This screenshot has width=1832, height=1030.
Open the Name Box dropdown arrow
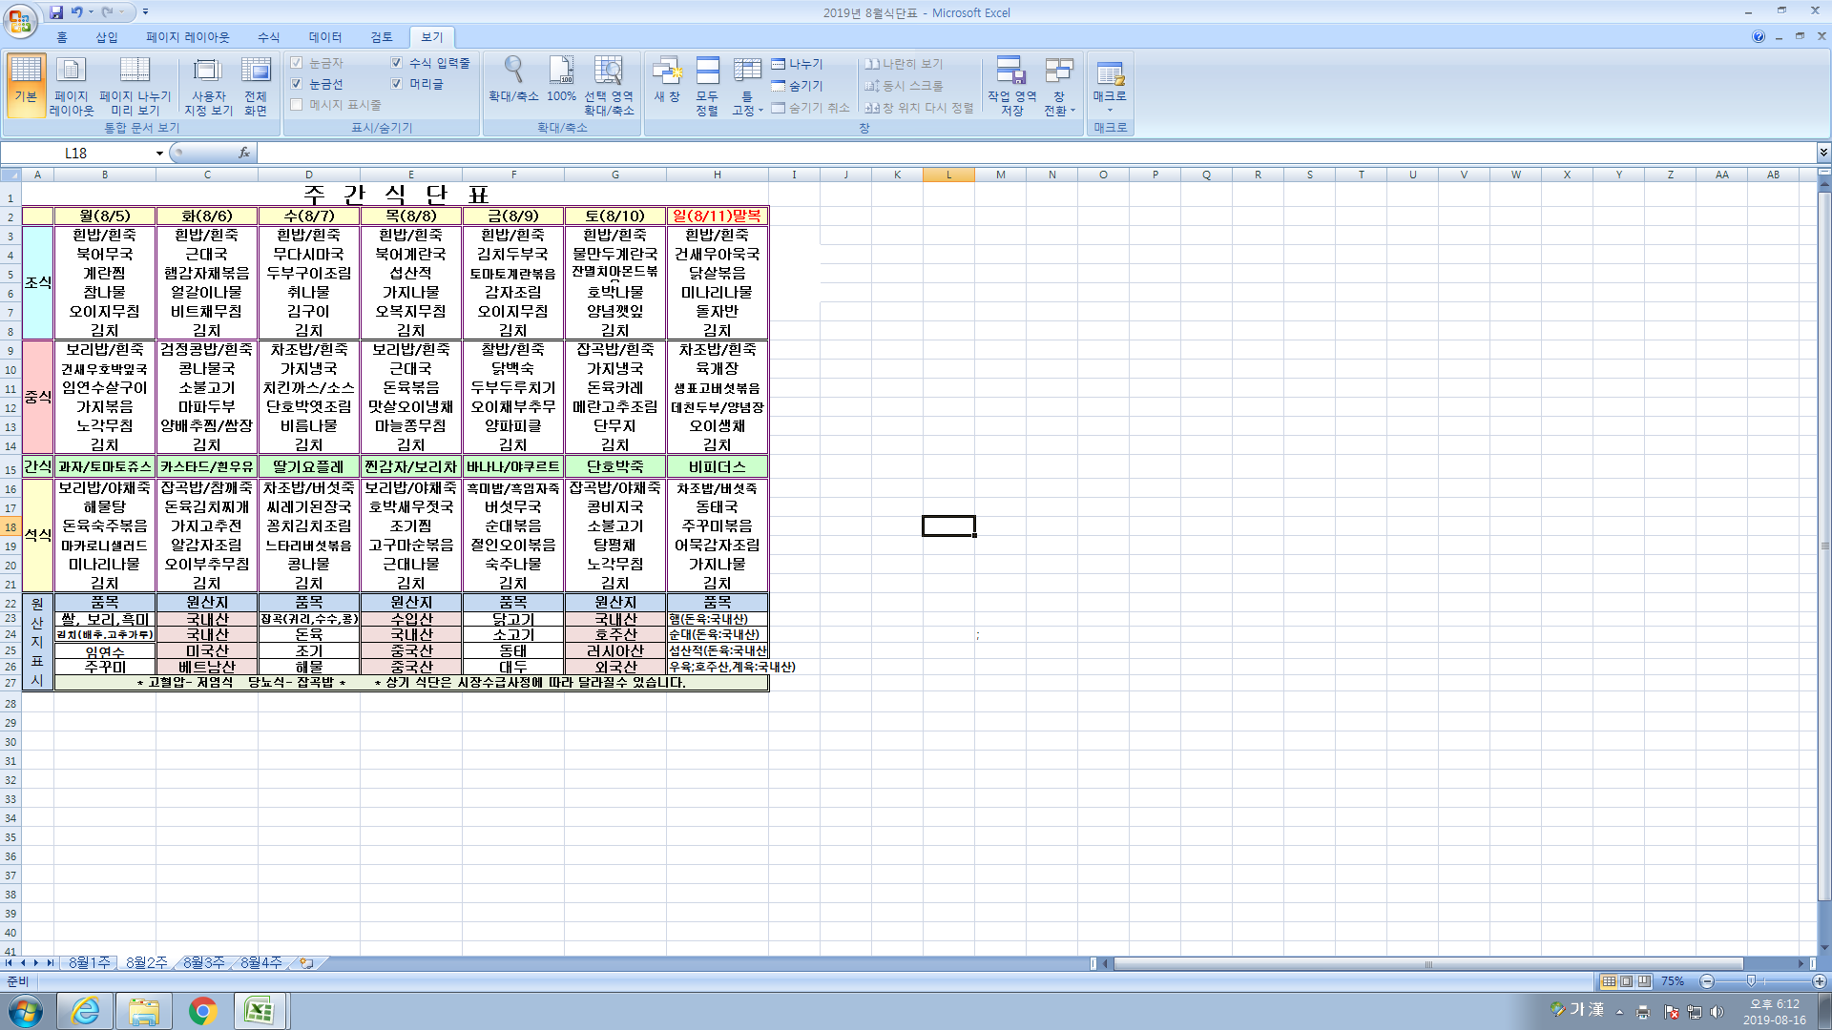(159, 153)
